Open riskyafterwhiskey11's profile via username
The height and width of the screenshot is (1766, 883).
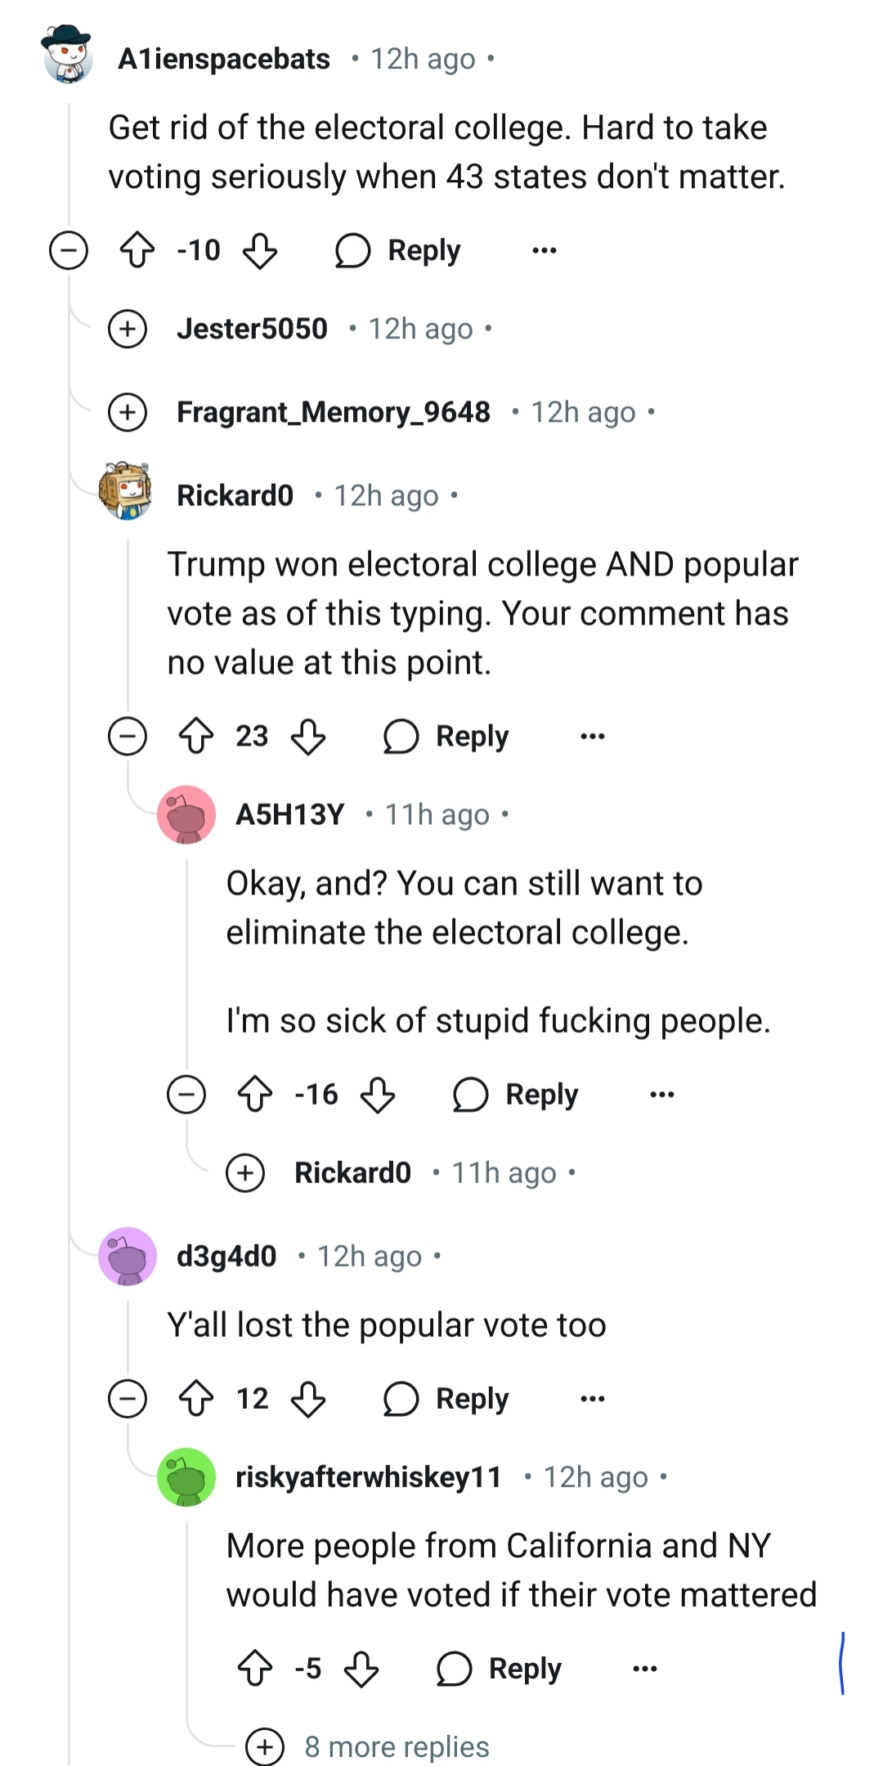tap(368, 1477)
